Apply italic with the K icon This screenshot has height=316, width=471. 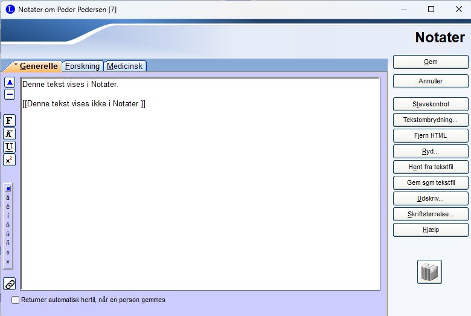point(10,134)
